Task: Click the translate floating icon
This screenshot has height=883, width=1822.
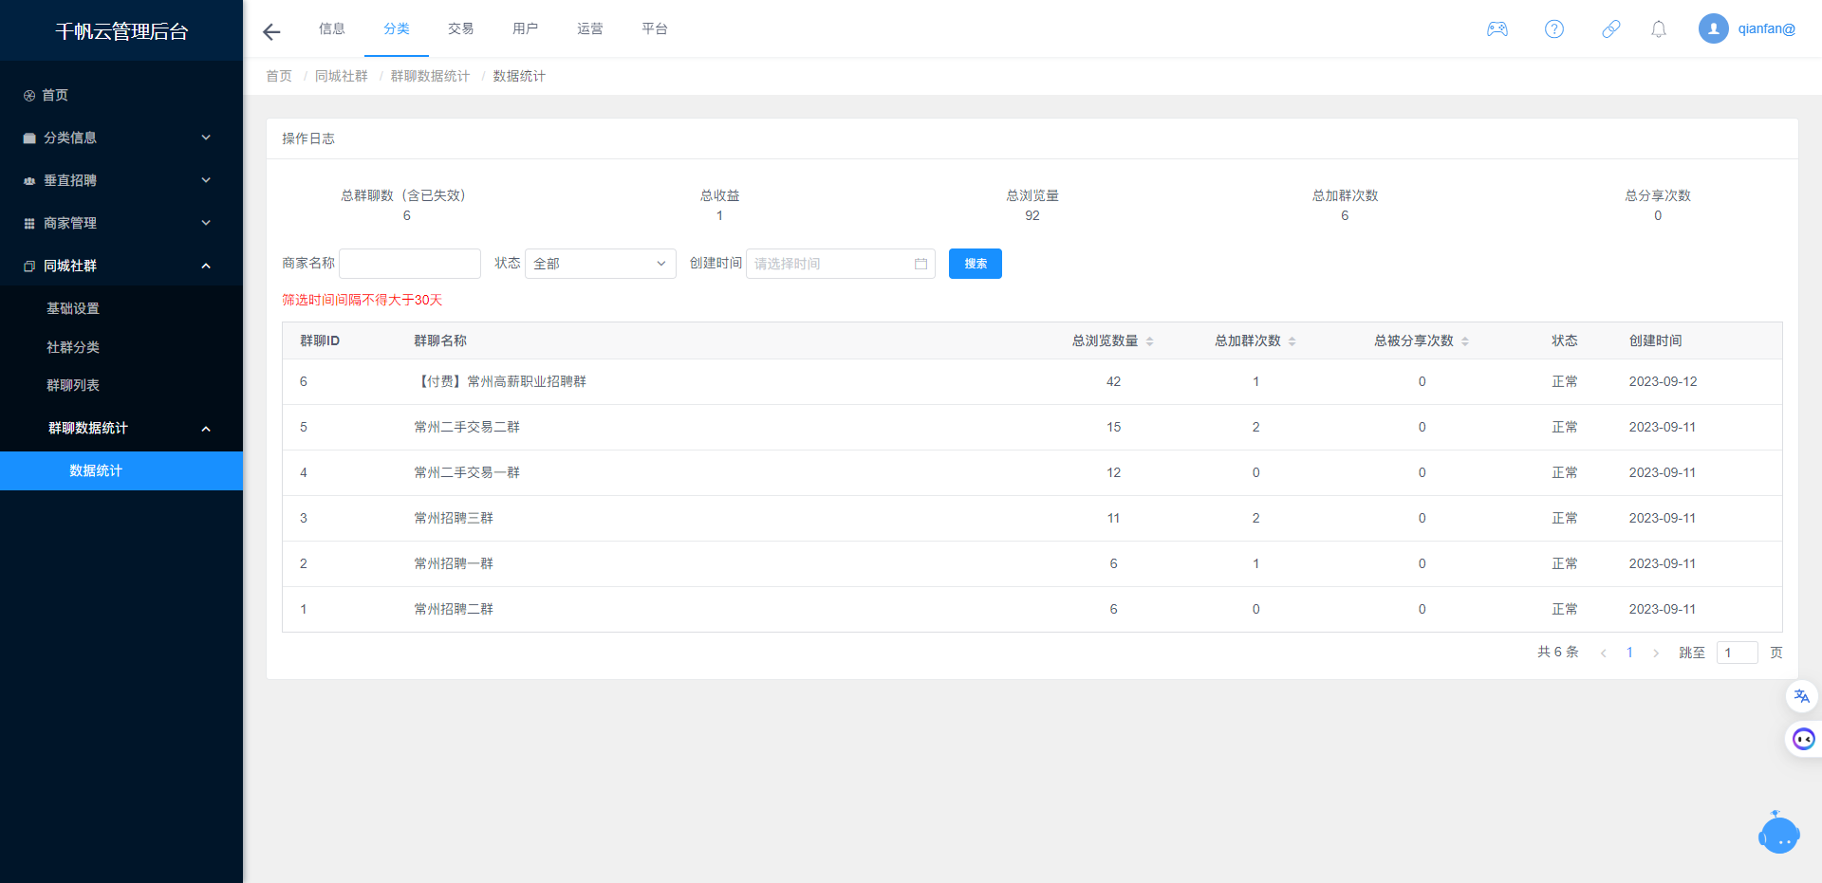Action: [x=1802, y=696]
